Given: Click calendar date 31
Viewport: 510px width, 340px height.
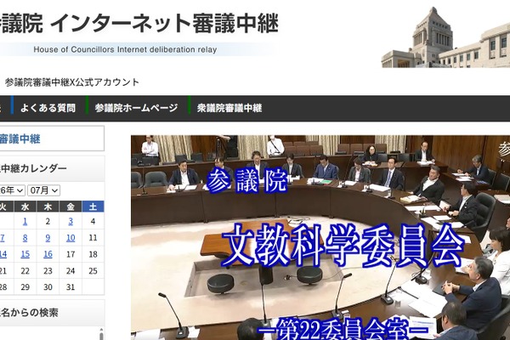Looking at the screenshot, I should tap(71, 287).
